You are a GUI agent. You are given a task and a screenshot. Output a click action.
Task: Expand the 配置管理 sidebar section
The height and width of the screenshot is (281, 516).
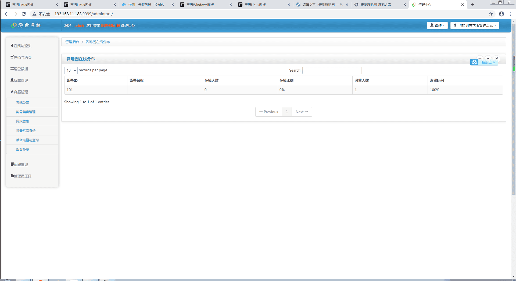click(19, 165)
